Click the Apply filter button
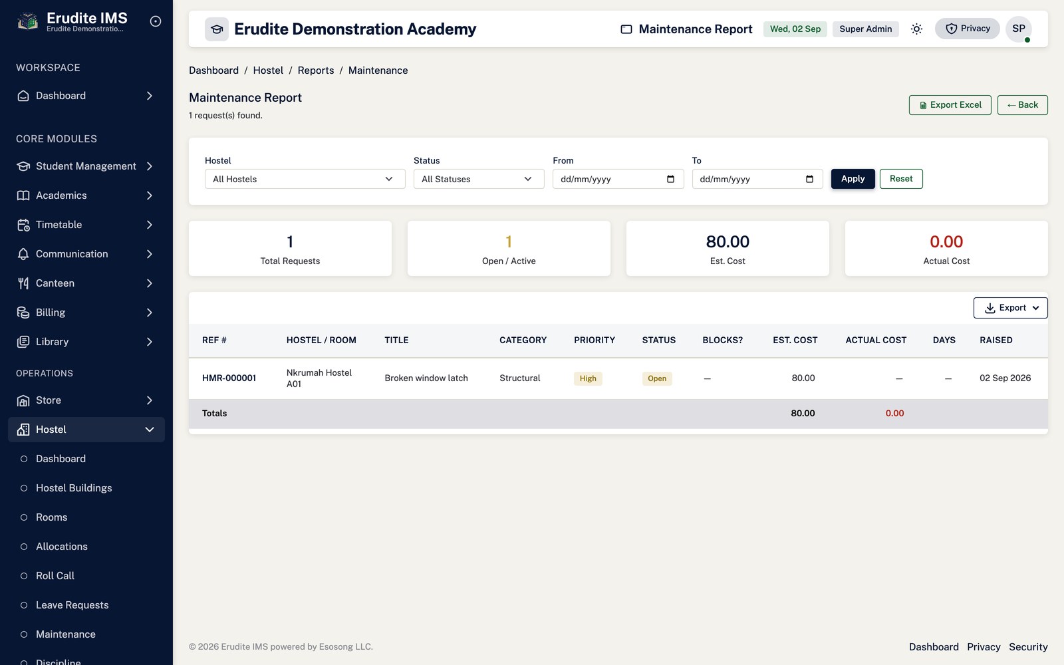The image size is (1064, 665). 853,179
